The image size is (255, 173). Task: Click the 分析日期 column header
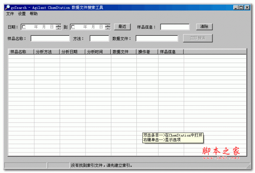72,52
